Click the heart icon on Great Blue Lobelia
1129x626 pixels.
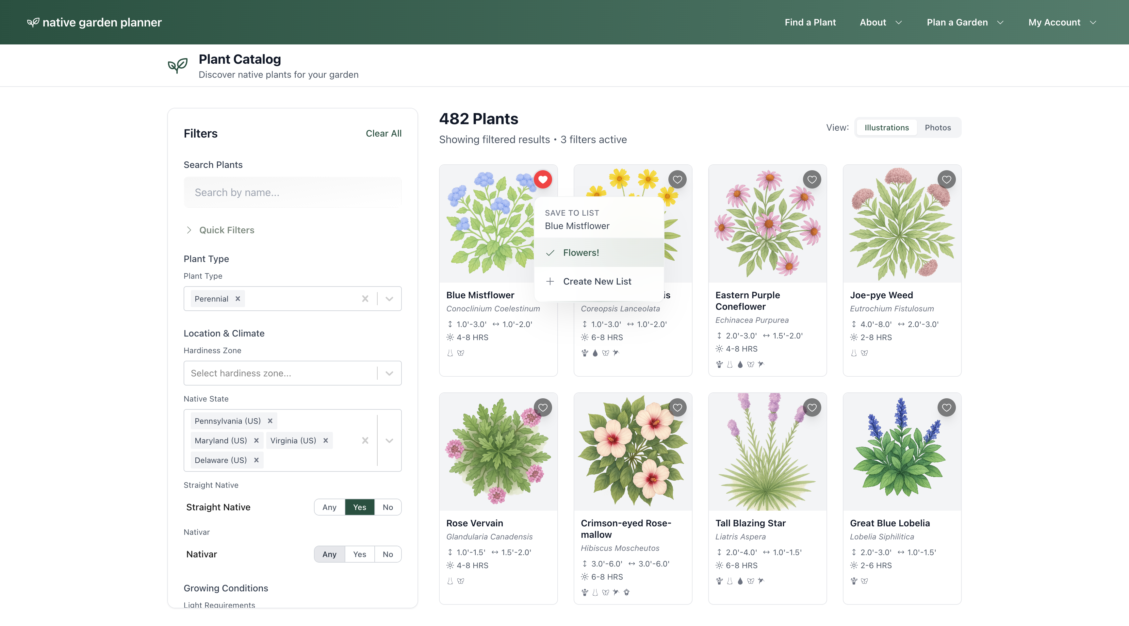click(946, 407)
